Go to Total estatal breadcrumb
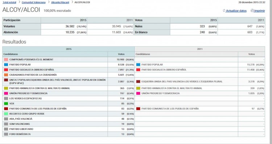 (x=9, y=2)
